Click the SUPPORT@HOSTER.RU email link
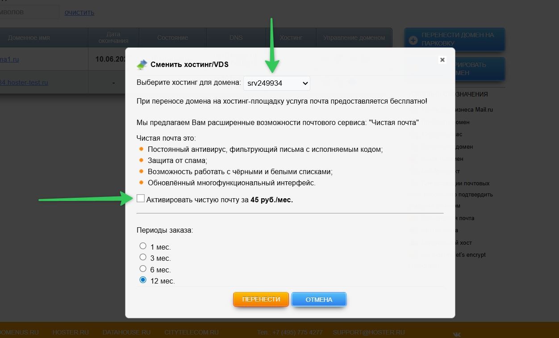Viewport: 559px width, 338px height. [x=369, y=332]
